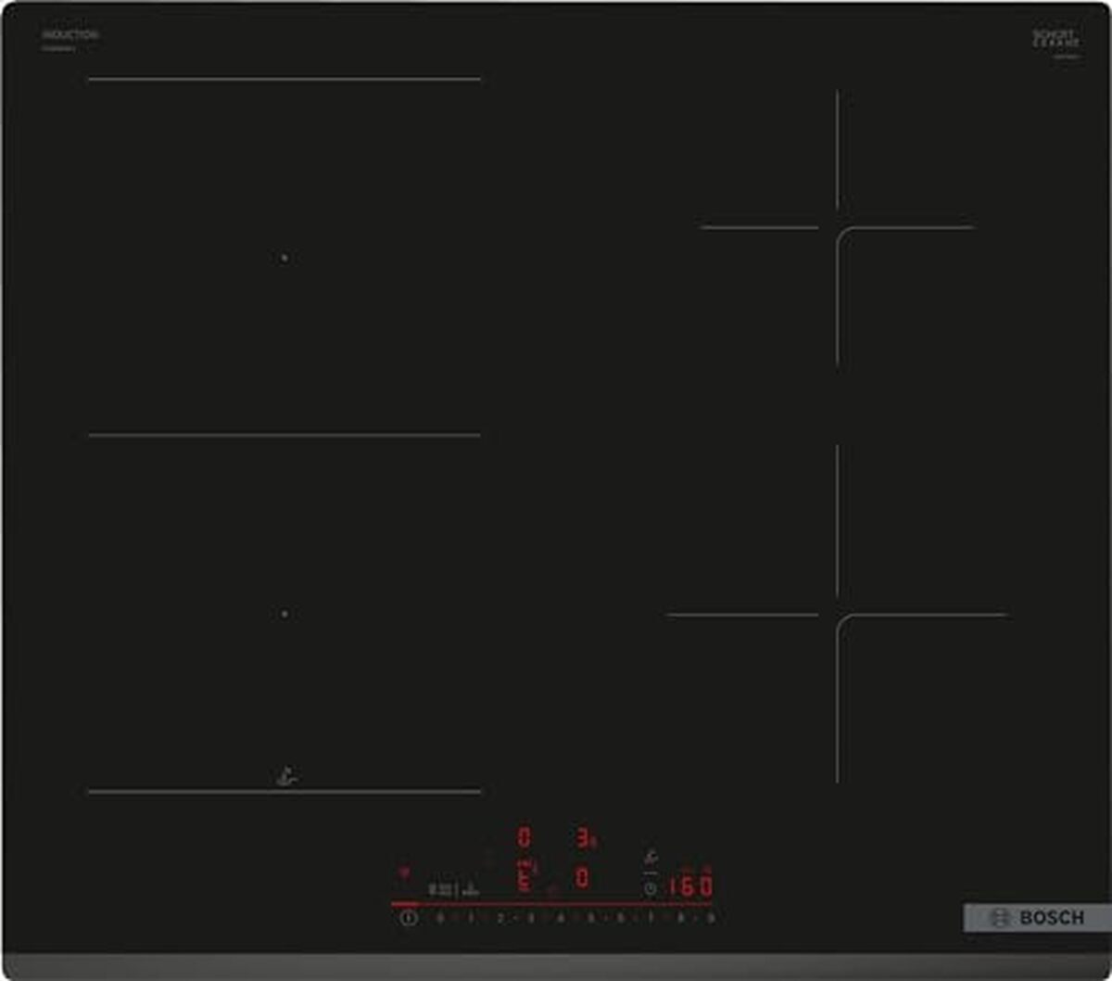Screen dimensions: 1112x981
Task: Tap the red Wi-Fi Home Connect symbol
Action: click(403, 873)
